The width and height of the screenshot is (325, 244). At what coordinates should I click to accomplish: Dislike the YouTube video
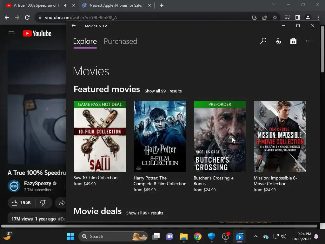click(43, 203)
